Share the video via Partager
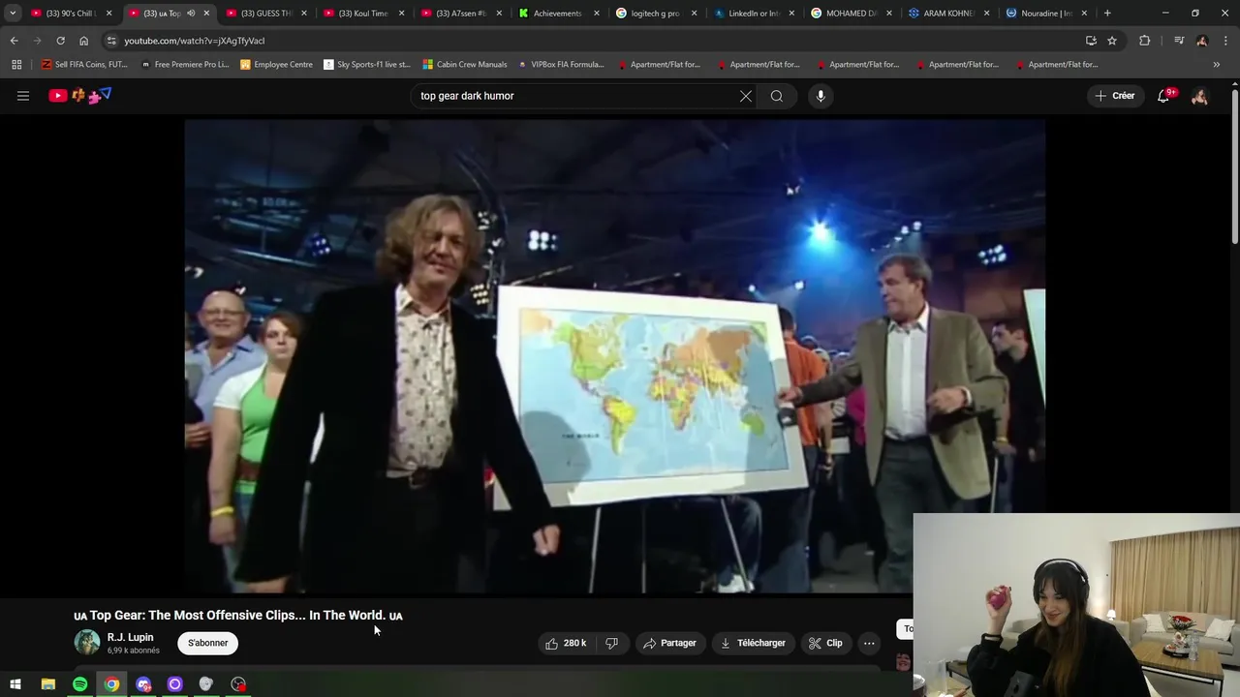Viewport: 1240px width, 697px height. (669, 643)
